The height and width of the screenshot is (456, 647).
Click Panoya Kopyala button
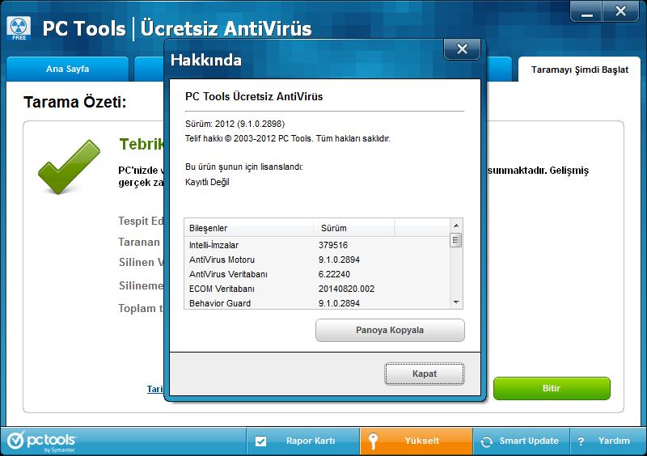tap(390, 330)
